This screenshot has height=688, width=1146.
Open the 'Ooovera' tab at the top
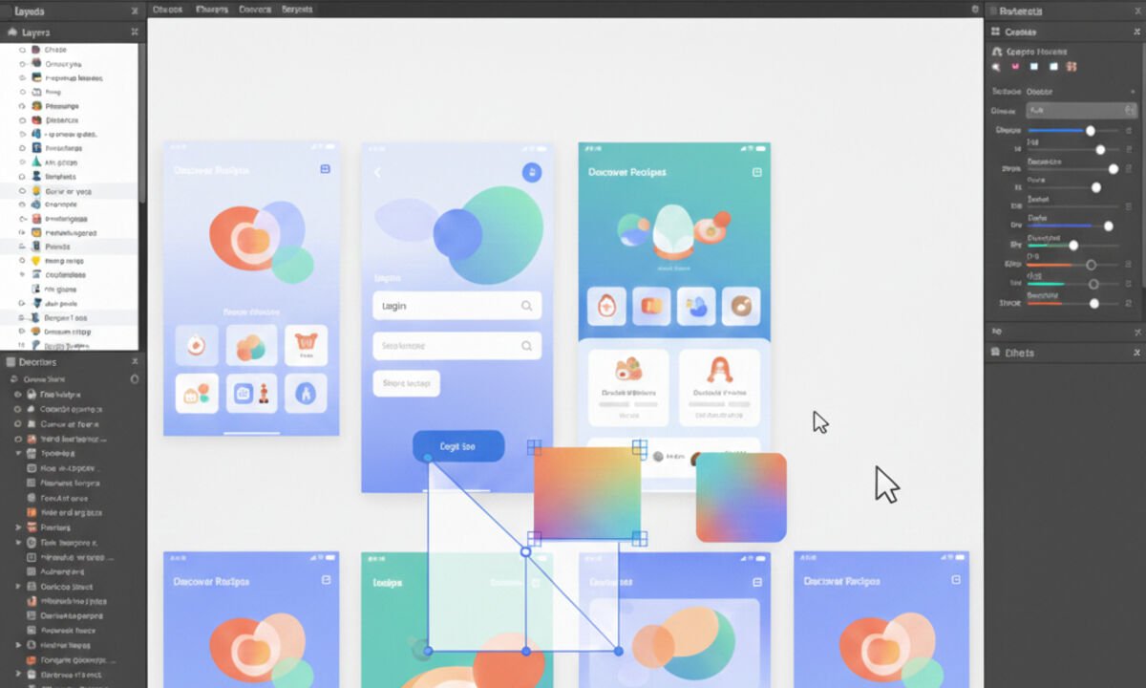point(255,9)
